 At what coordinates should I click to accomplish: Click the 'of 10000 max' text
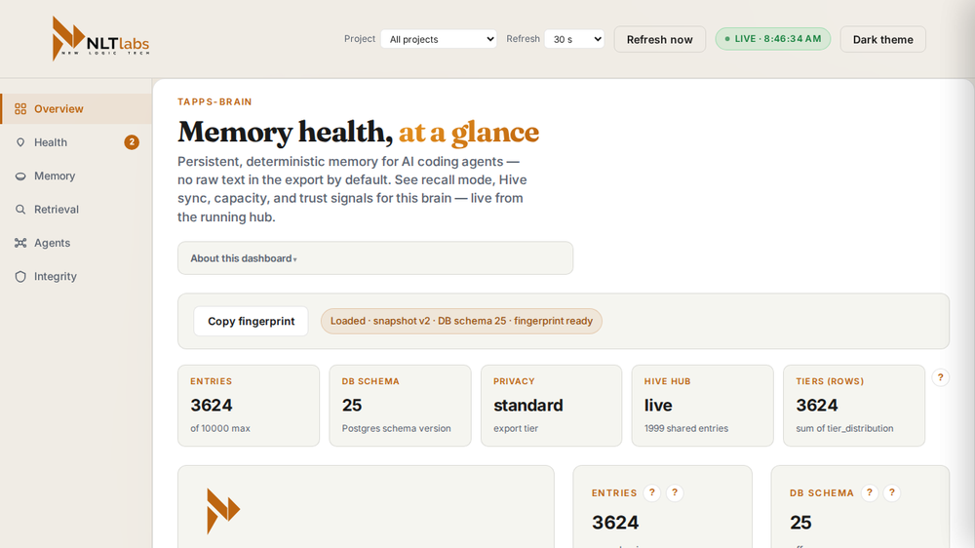[x=220, y=429]
